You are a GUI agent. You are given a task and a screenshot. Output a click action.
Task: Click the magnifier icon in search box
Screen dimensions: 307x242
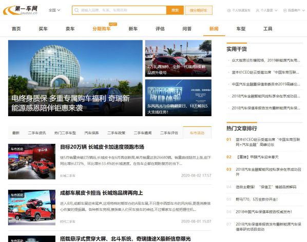tap(77, 10)
